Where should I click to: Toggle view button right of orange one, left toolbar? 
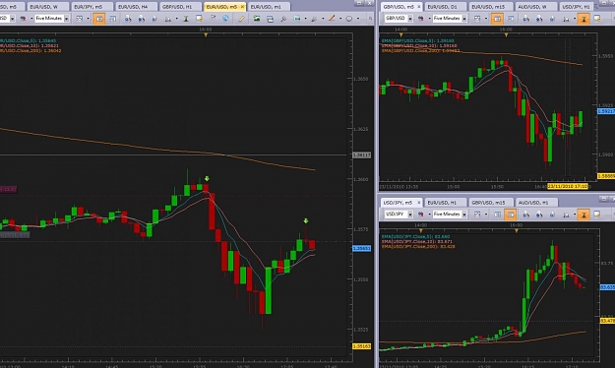[112, 19]
